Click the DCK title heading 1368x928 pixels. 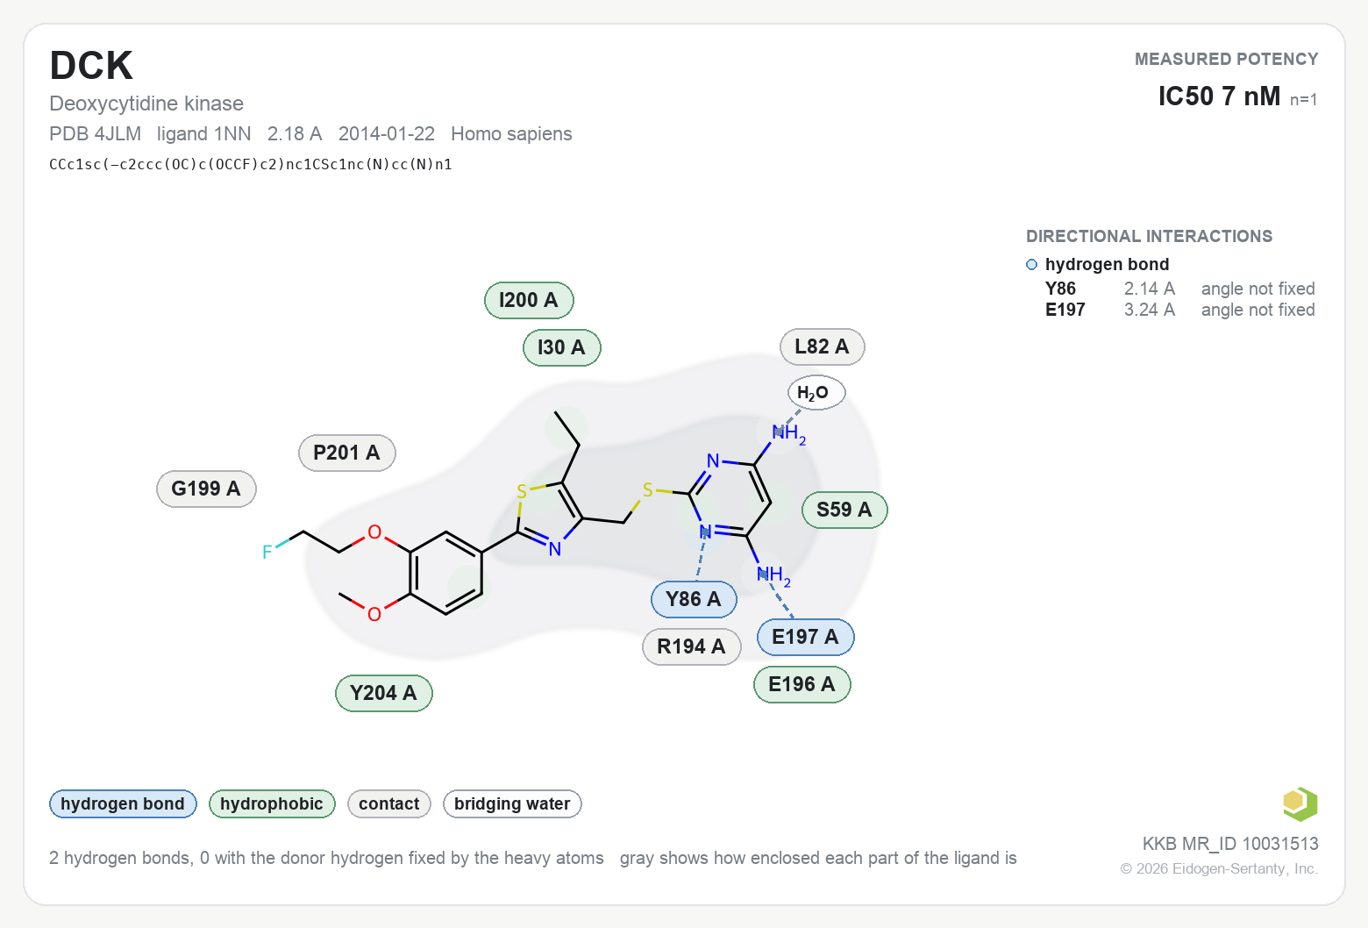tap(91, 66)
